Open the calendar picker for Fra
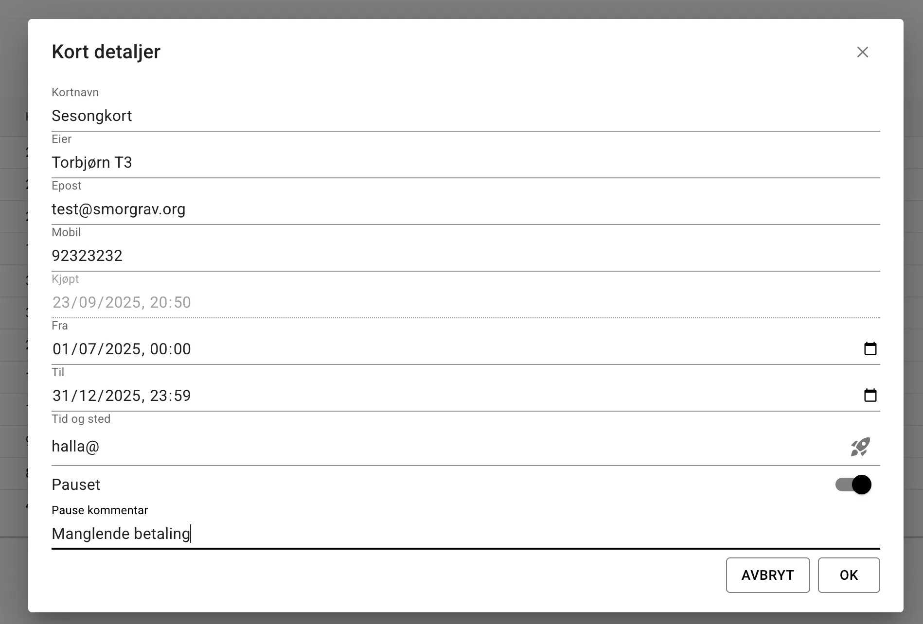Screen dimensions: 923x624 point(870,348)
